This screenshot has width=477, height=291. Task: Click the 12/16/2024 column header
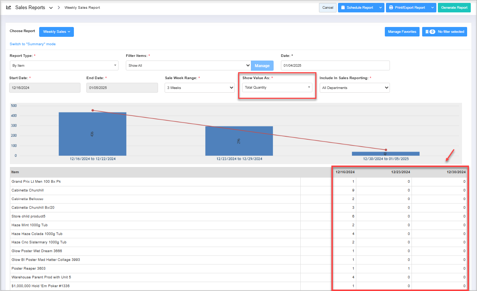[x=345, y=172]
